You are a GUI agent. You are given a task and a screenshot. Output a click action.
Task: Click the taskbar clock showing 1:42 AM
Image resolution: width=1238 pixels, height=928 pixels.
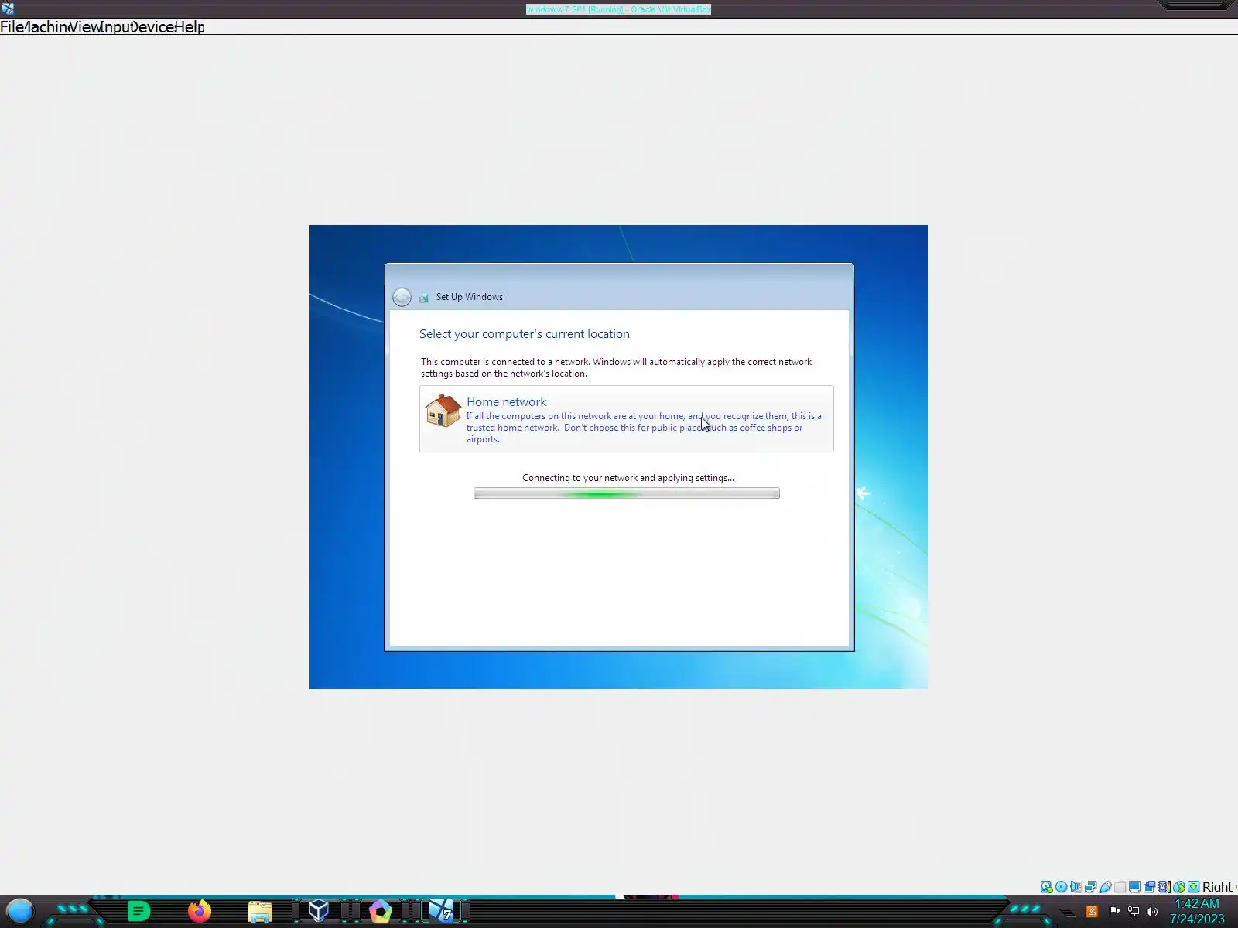click(1197, 911)
